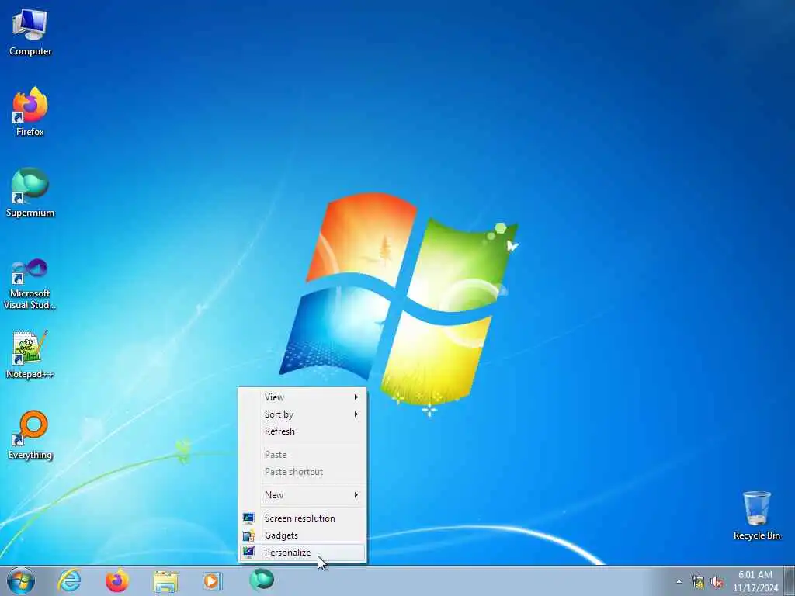Expand the New submenu
This screenshot has height=596, width=795.
(302, 494)
